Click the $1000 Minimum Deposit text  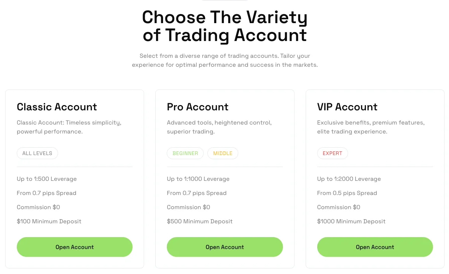pos(351,221)
